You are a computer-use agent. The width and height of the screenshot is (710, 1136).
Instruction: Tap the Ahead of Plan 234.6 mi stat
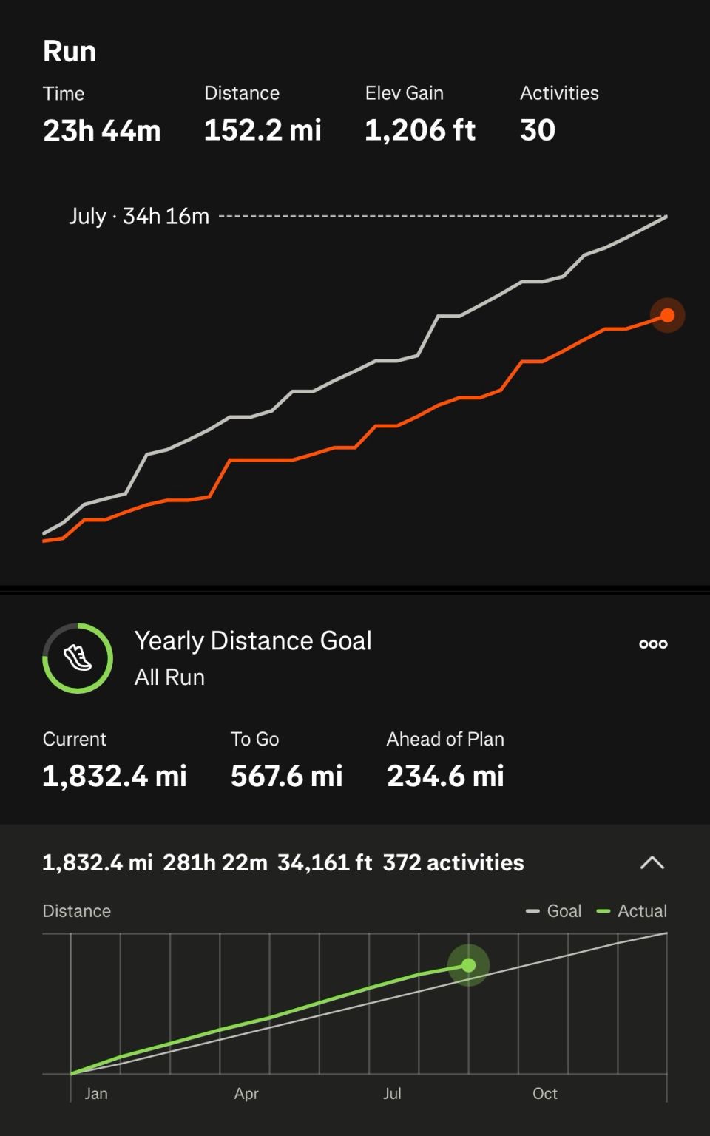point(445,776)
